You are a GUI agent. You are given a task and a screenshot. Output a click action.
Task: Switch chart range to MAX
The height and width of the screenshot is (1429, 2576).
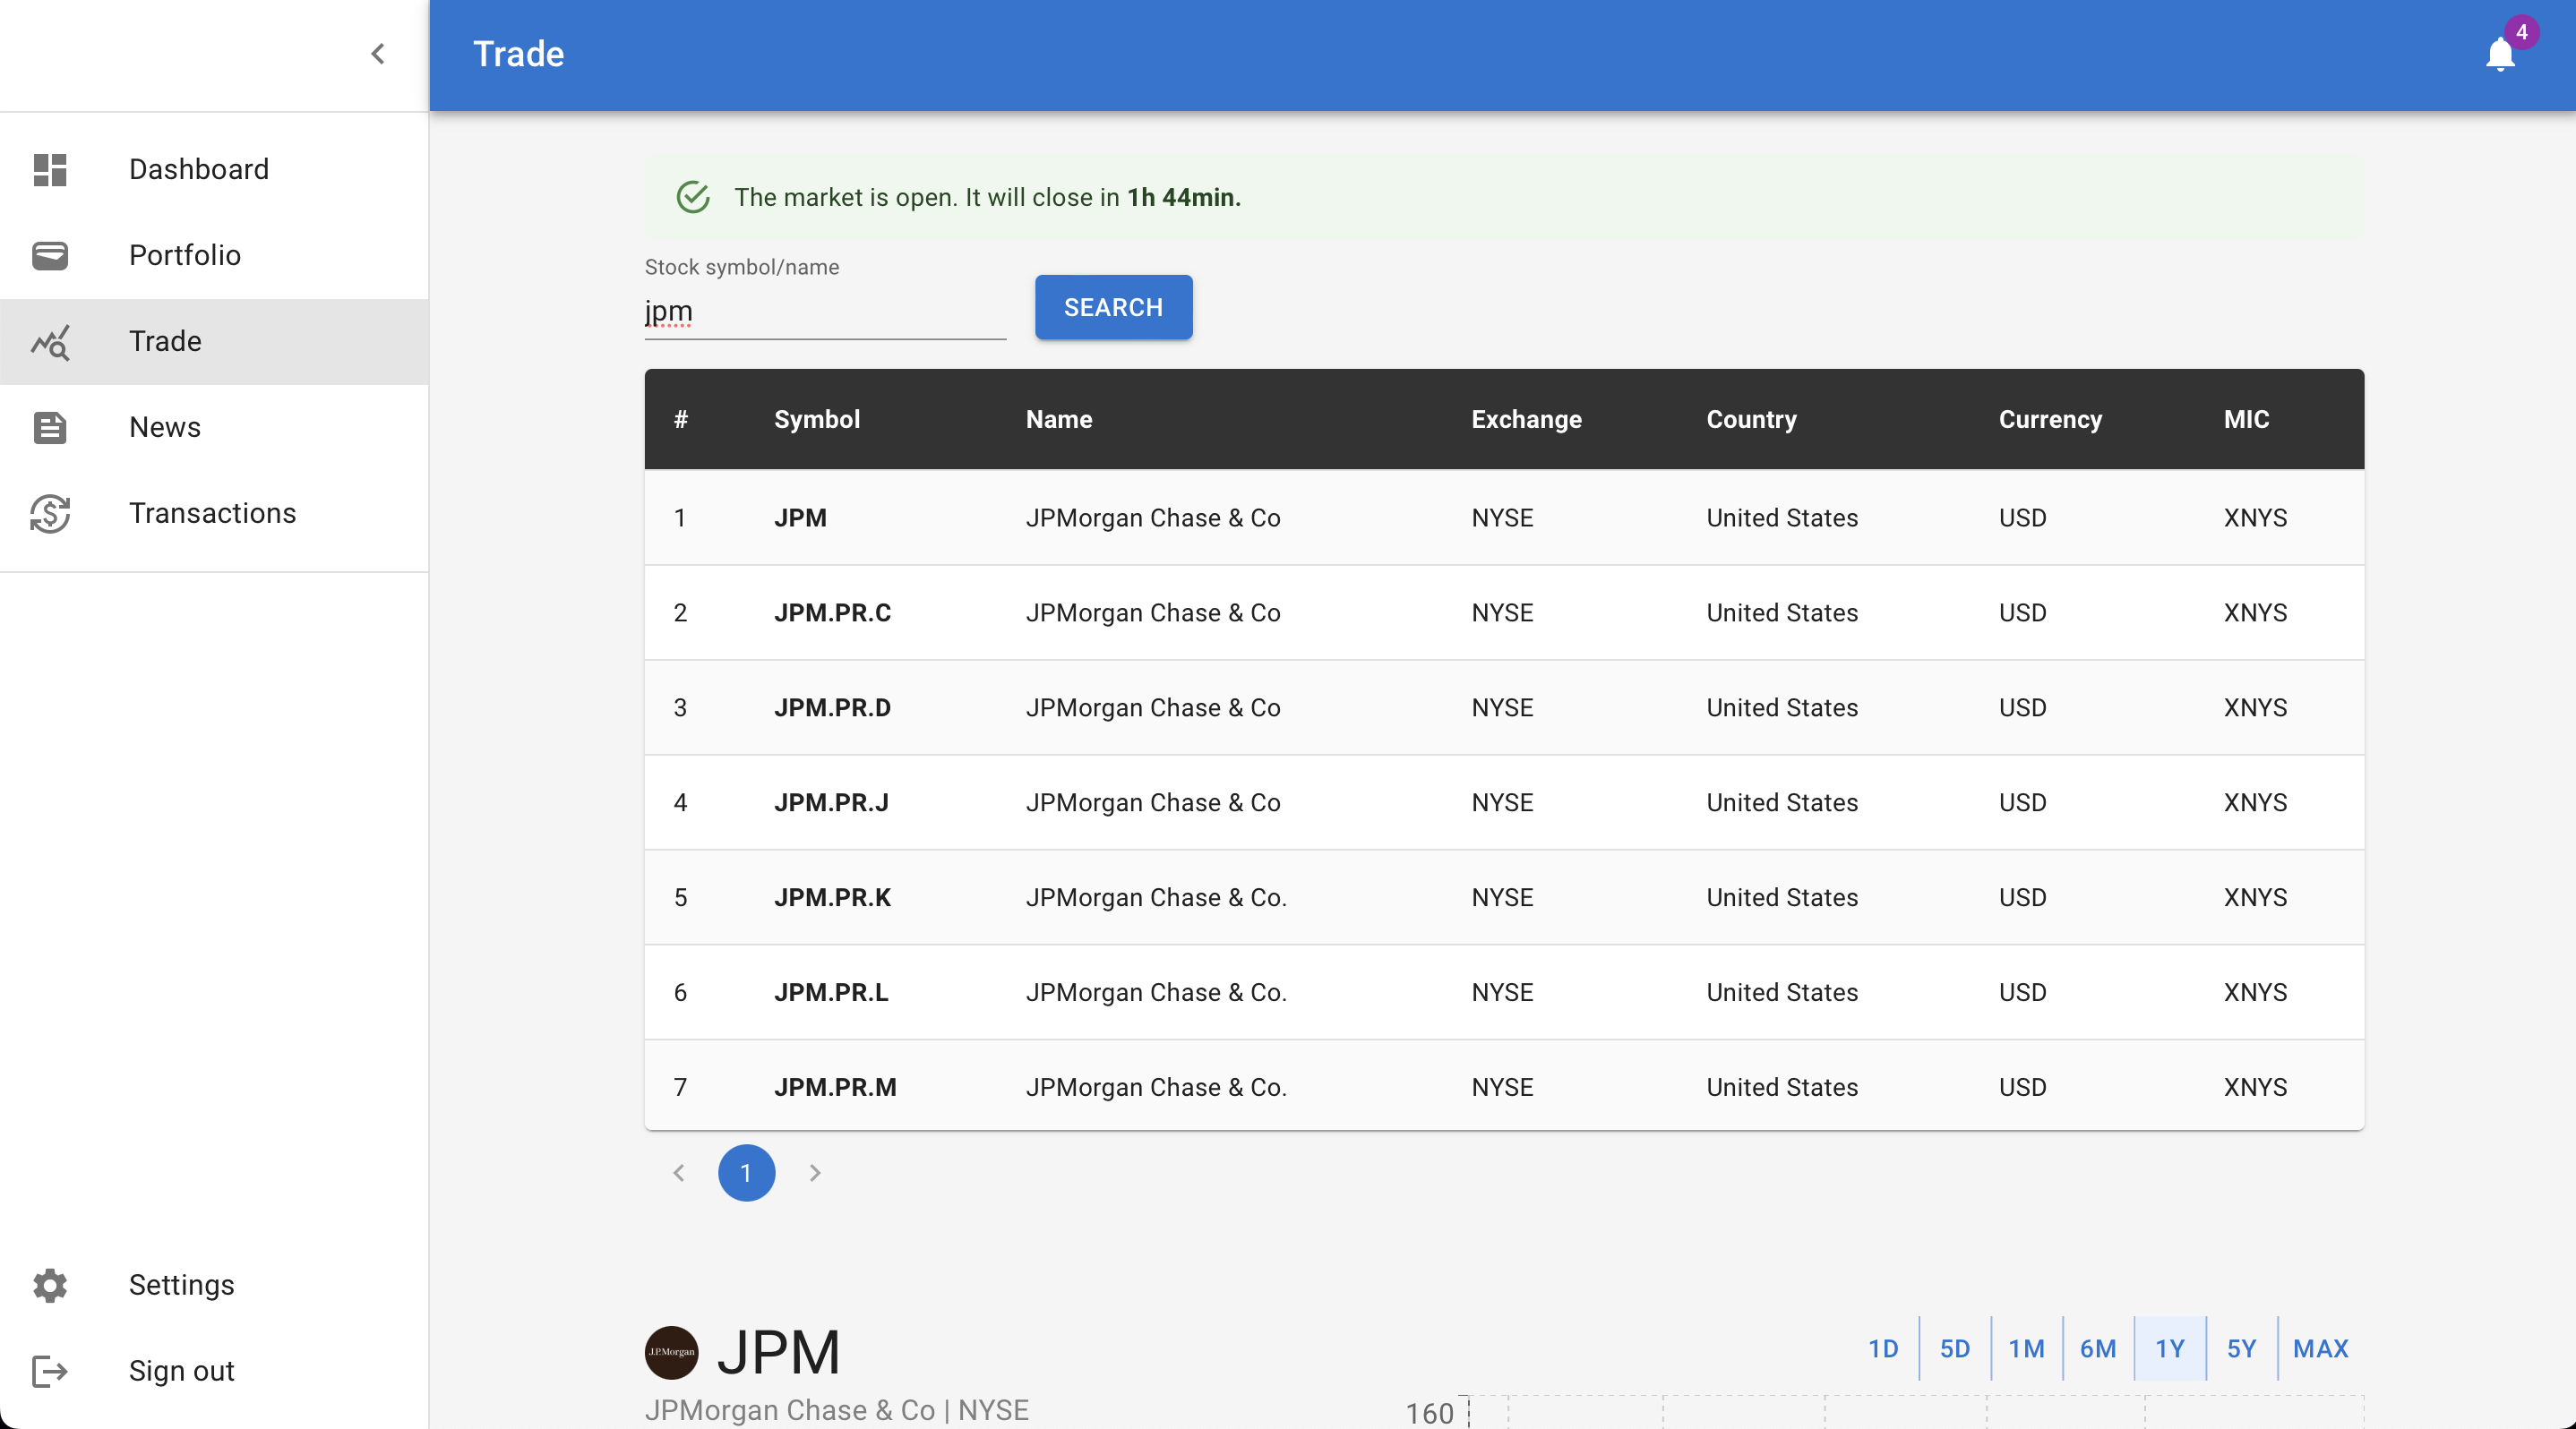click(x=2320, y=1348)
